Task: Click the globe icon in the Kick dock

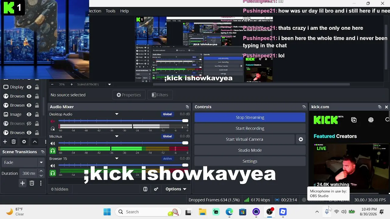Action: pyautogui.click(x=371, y=120)
